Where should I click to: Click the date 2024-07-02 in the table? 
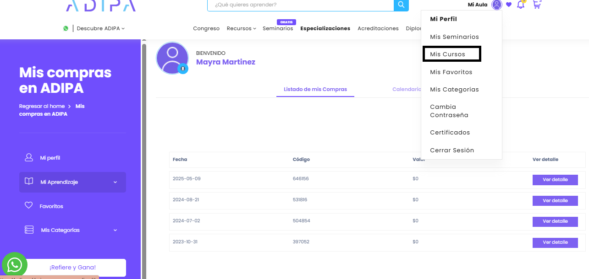[186, 220]
